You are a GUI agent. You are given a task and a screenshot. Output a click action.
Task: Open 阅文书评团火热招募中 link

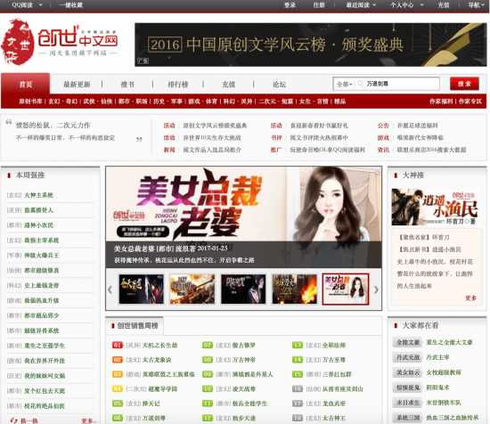click(x=319, y=138)
